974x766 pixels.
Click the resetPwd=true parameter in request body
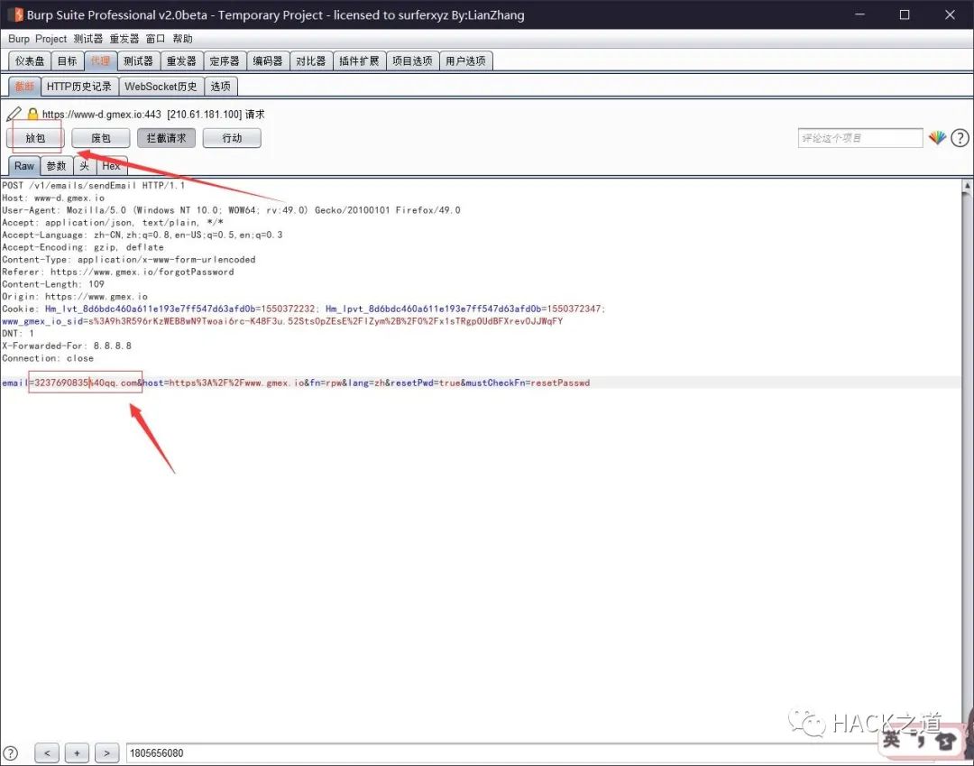click(425, 383)
